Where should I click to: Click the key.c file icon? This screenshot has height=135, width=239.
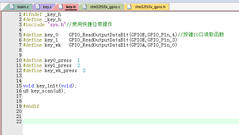pyautogui.click(x=38, y=7)
